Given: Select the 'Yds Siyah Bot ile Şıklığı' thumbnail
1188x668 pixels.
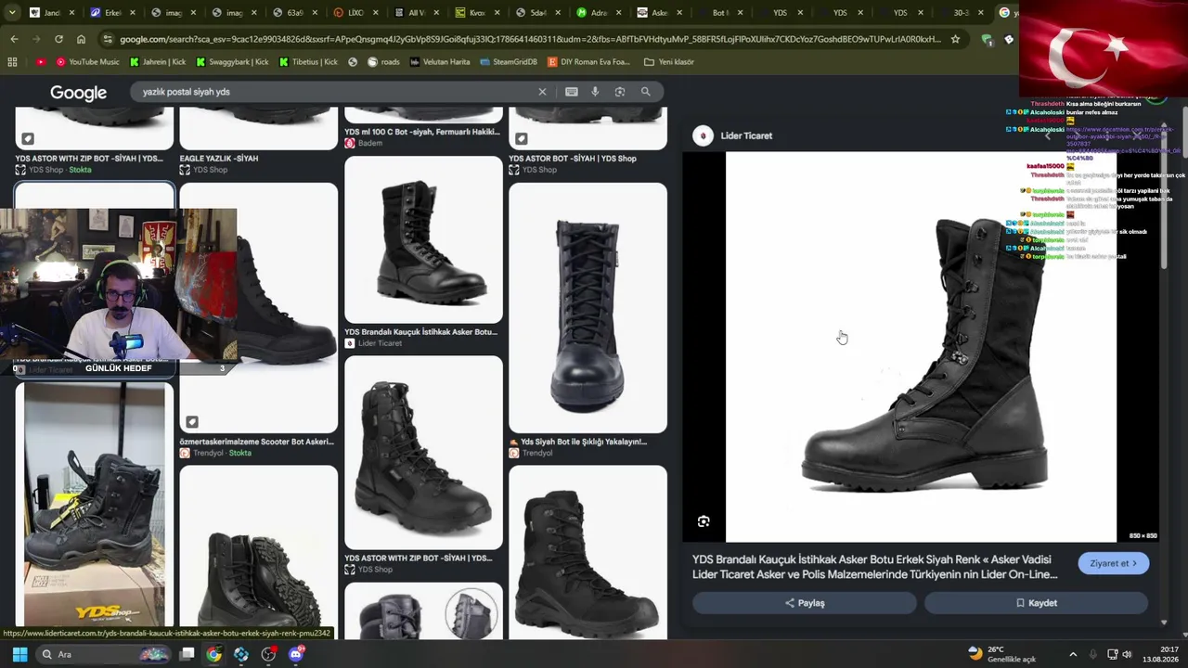Looking at the screenshot, I should coord(588,308).
